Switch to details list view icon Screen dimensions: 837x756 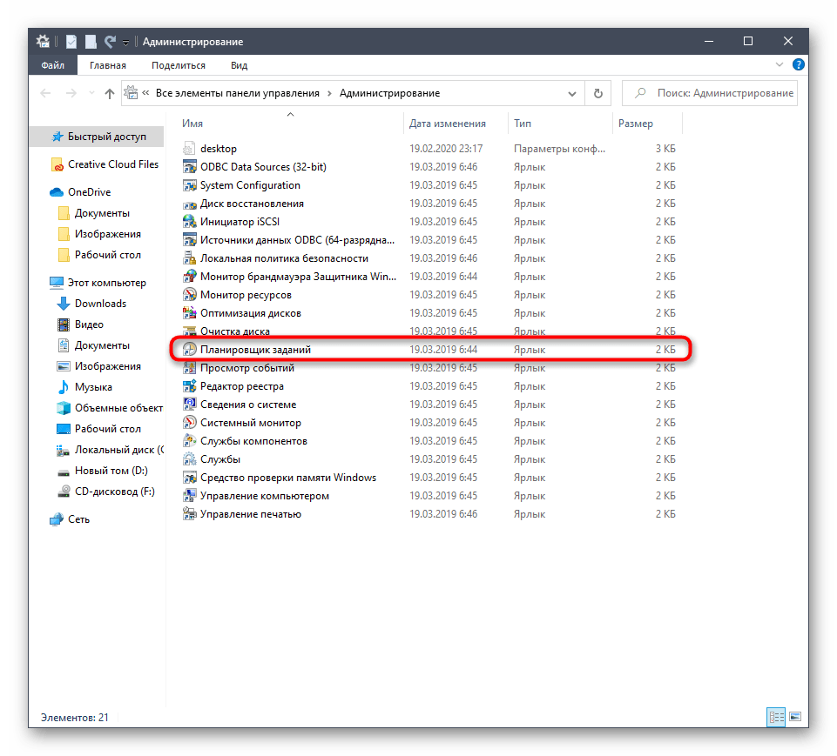(x=775, y=717)
